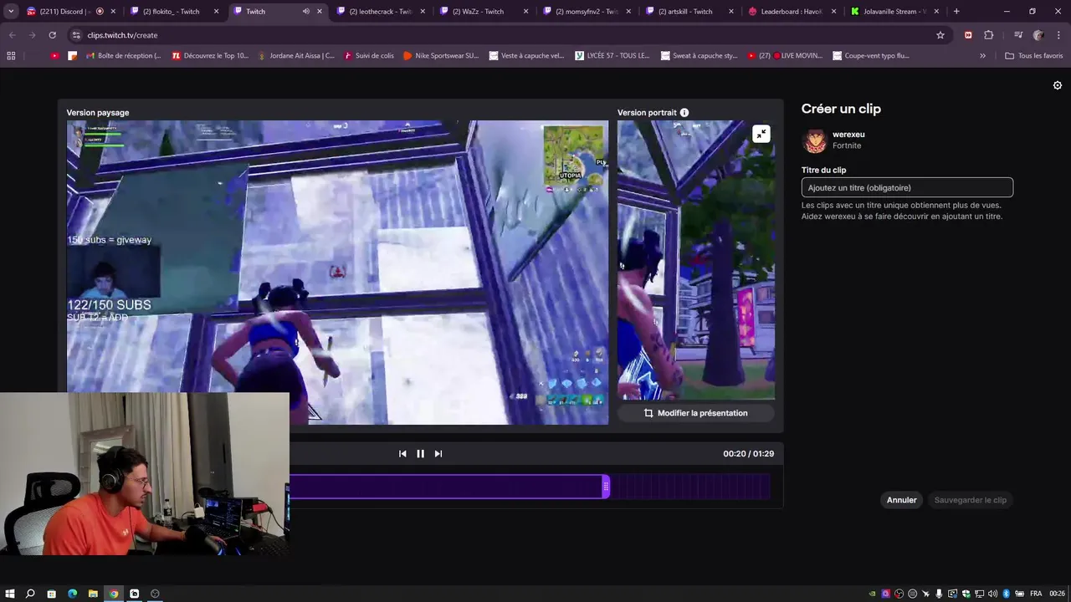The height and width of the screenshot is (602, 1071).
Task: Grab the right clip trim handle
Action: click(x=606, y=487)
